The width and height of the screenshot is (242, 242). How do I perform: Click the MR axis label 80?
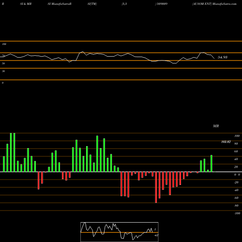click(236, 144)
